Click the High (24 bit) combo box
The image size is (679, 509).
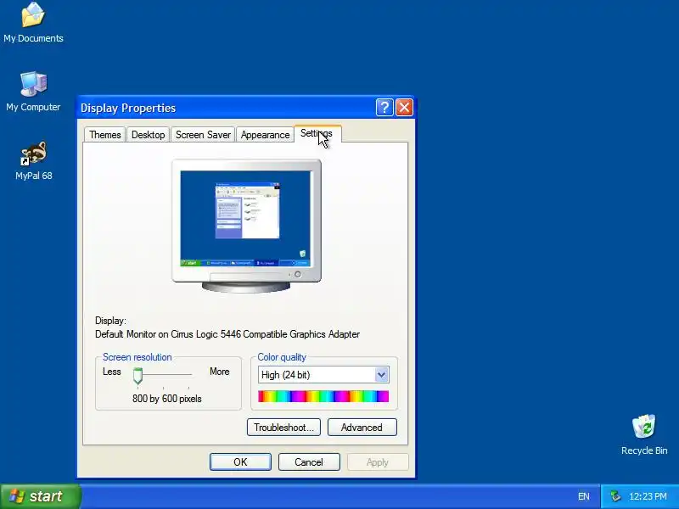click(x=323, y=375)
